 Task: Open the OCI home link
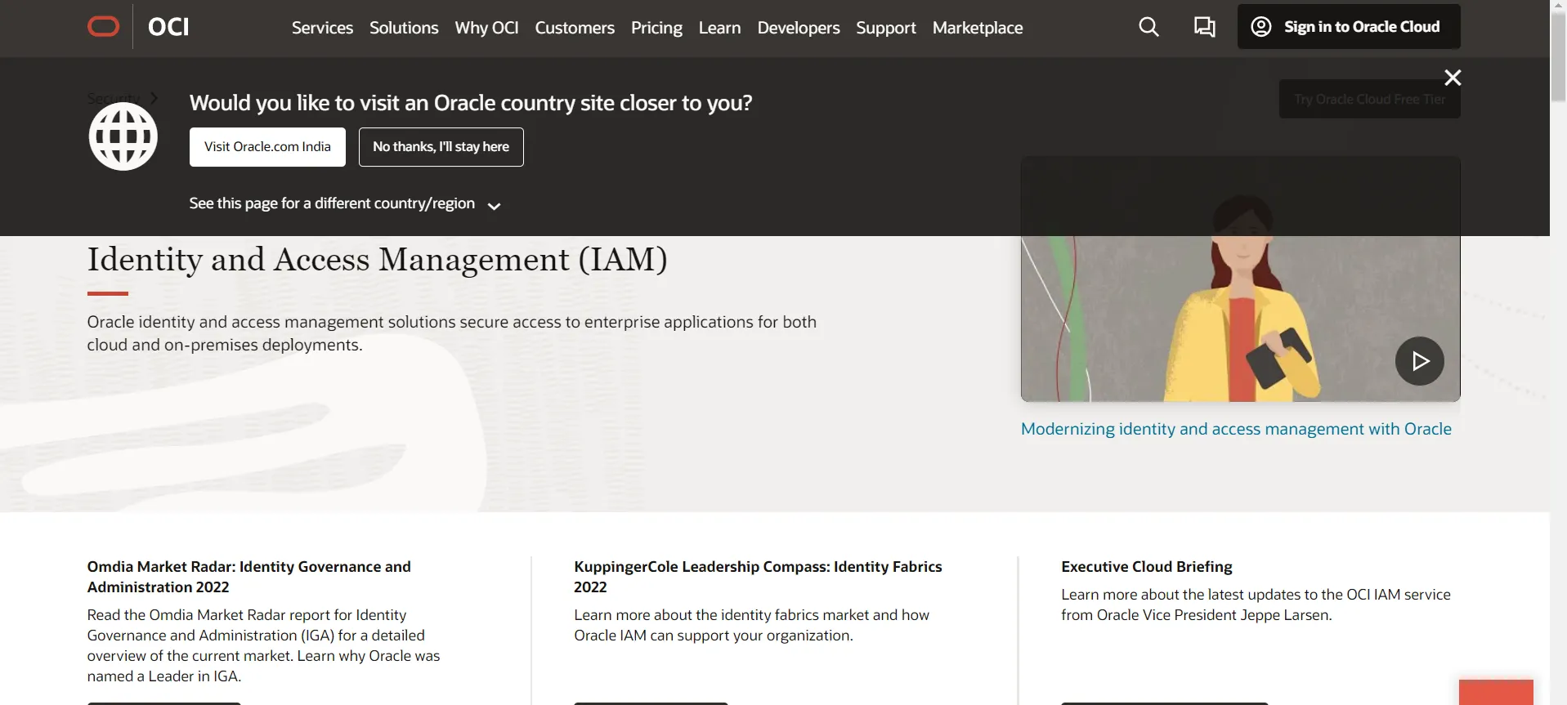coord(168,27)
